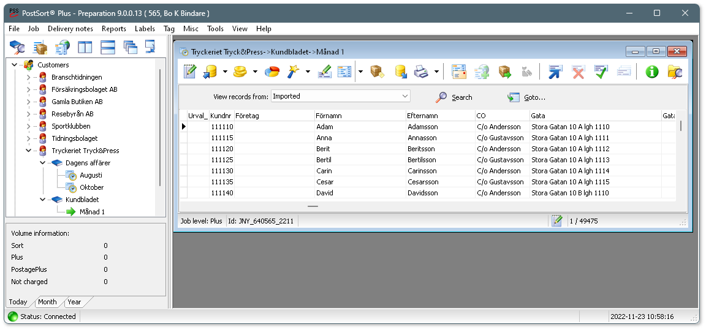Select Månad 1 in the tree
Viewport: 706px width, 330px height.
click(92, 212)
